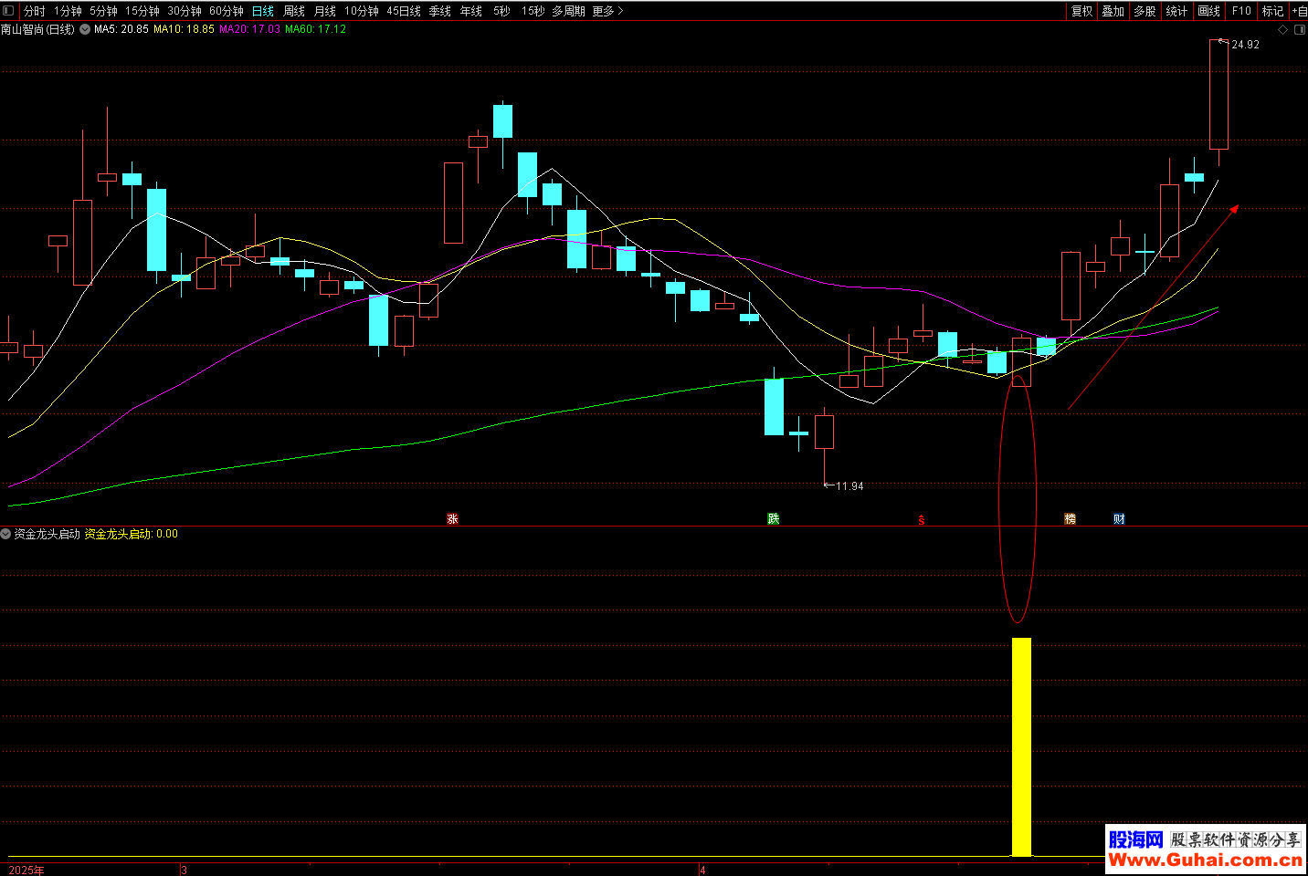Expand the 更多 periods list
The width and height of the screenshot is (1308, 876).
(x=607, y=11)
